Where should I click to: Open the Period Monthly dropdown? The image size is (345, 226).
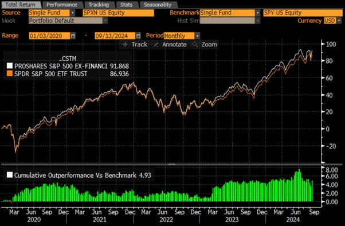coord(179,36)
